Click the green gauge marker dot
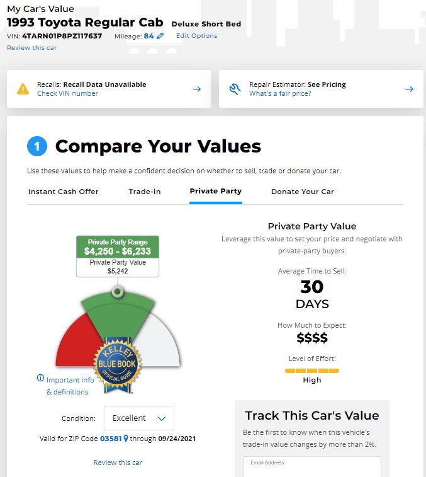 118,292
